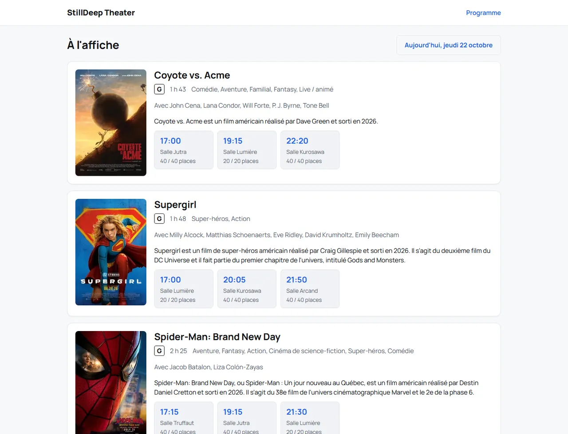Click the Spider-Man description paragraph
568x434 pixels.
(316, 387)
